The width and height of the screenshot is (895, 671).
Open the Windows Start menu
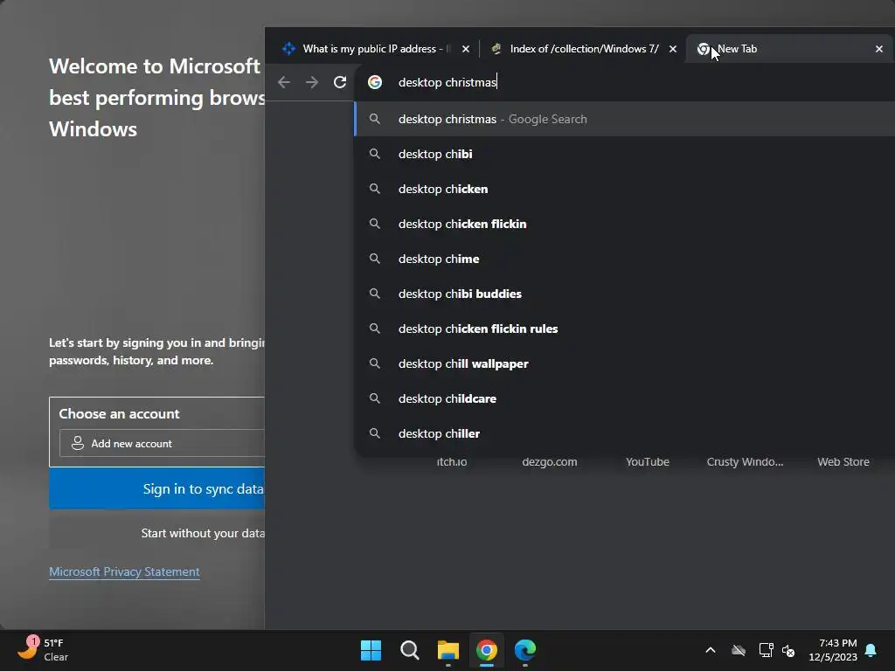(371, 650)
